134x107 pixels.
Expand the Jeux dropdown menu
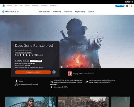pyautogui.click(x=21, y=6)
